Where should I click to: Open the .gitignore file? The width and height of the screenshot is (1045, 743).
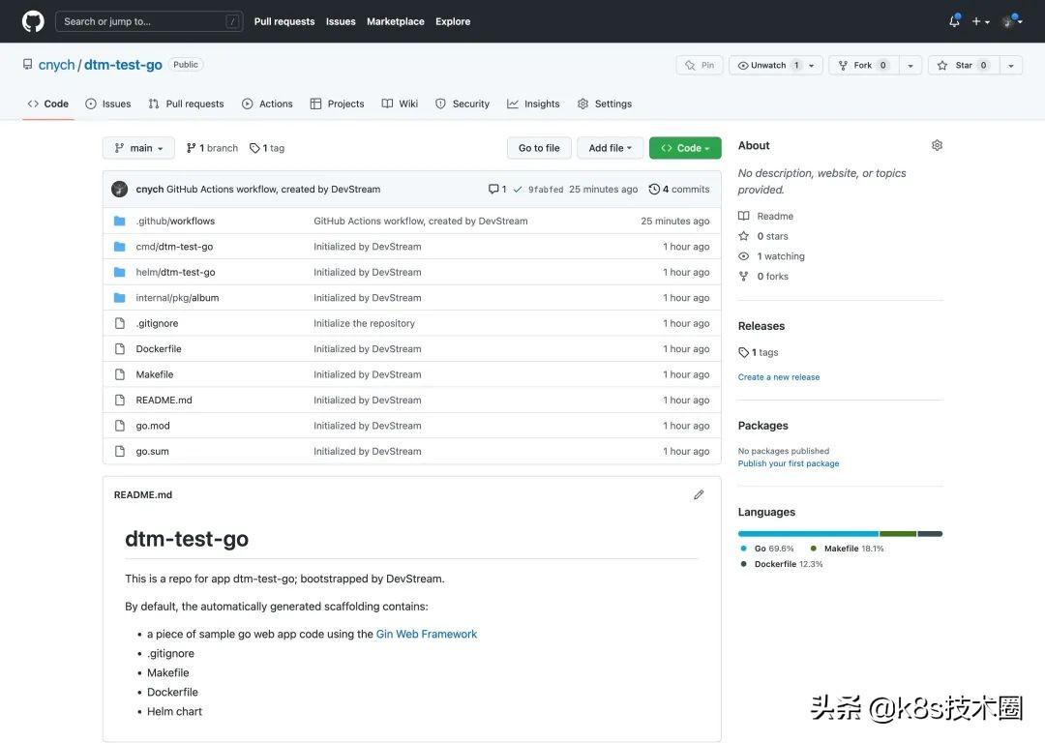158,323
